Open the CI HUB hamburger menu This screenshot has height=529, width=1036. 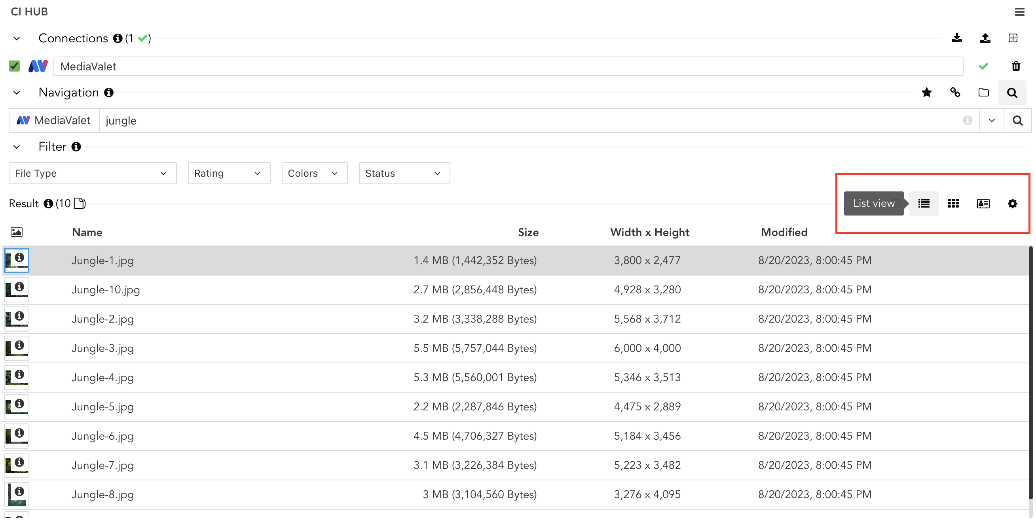pyautogui.click(x=1019, y=12)
